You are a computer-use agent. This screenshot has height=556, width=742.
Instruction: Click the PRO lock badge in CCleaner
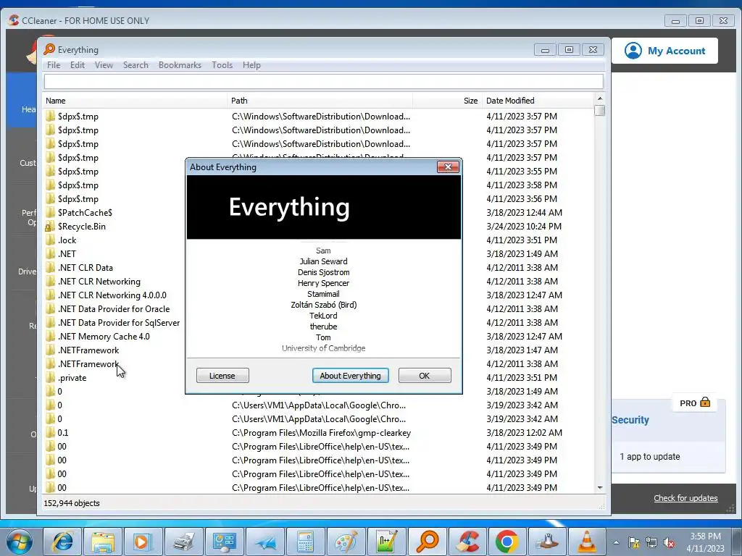695,403
